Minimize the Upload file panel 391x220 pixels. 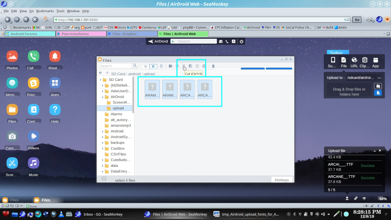375,151
